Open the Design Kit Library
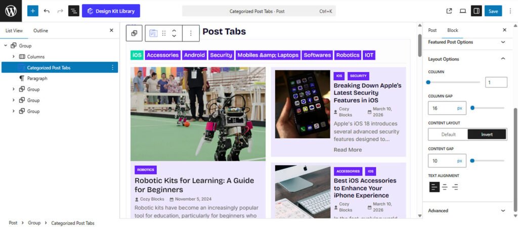The width and height of the screenshot is (518, 227). 111,11
